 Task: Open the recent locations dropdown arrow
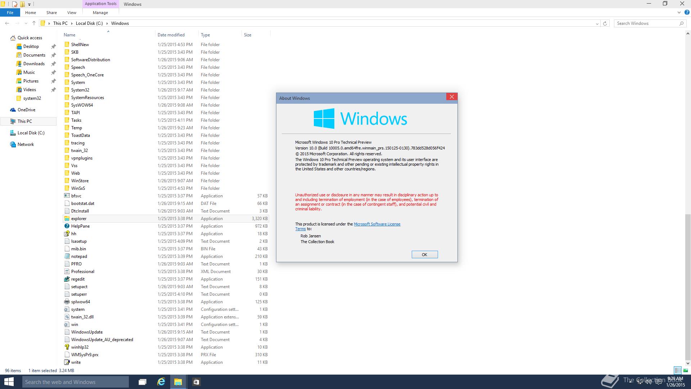click(x=26, y=23)
